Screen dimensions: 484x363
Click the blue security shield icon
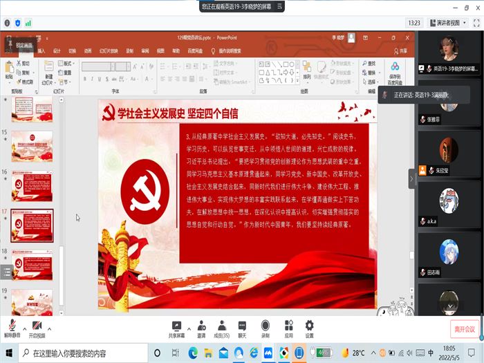pos(18,23)
